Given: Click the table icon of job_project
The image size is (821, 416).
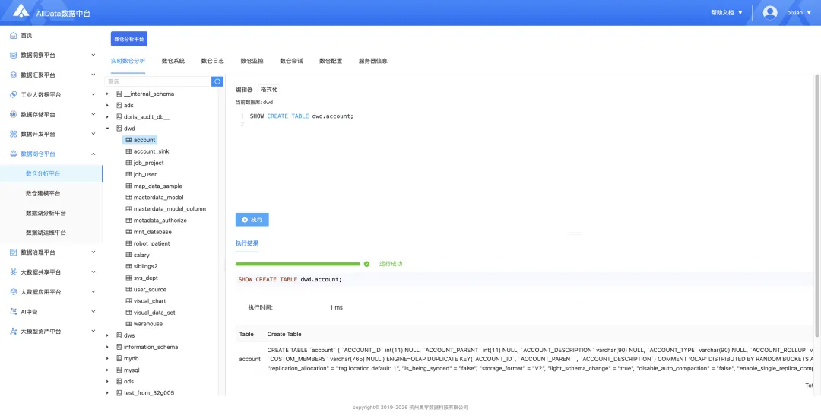Looking at the screenshot, I should click(x=128, y=163).
